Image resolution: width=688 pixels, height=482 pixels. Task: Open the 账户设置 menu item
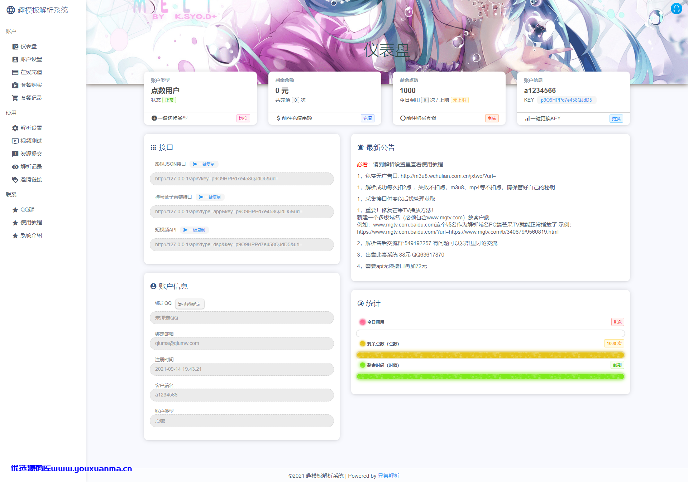click(x=31, y=59)
